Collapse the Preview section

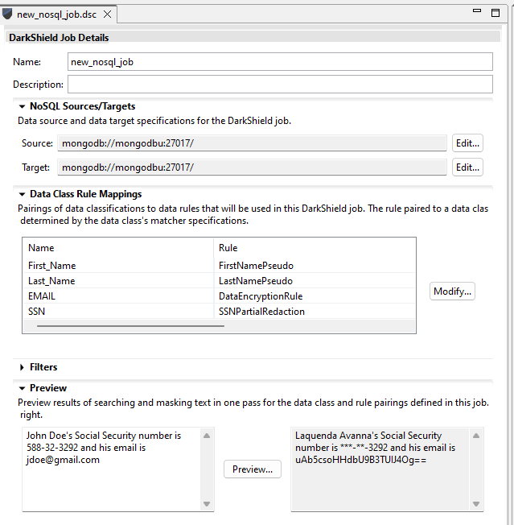click(22, 388)
